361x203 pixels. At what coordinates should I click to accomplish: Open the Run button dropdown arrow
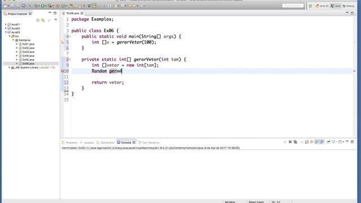pyautogui.click(x=46, y=6)
